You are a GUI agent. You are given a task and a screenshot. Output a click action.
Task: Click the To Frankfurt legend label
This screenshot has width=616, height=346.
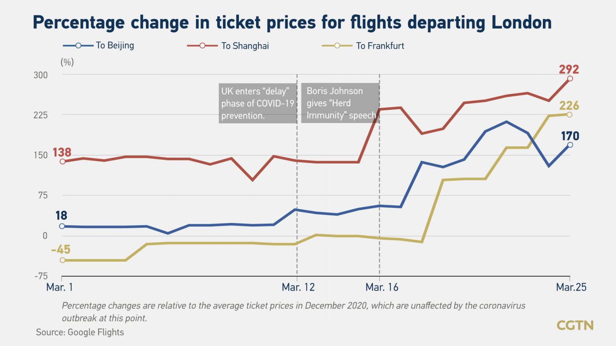point(380,46)
